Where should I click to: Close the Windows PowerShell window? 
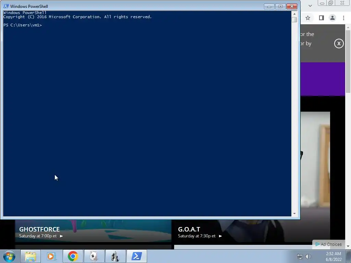point(292,6)
